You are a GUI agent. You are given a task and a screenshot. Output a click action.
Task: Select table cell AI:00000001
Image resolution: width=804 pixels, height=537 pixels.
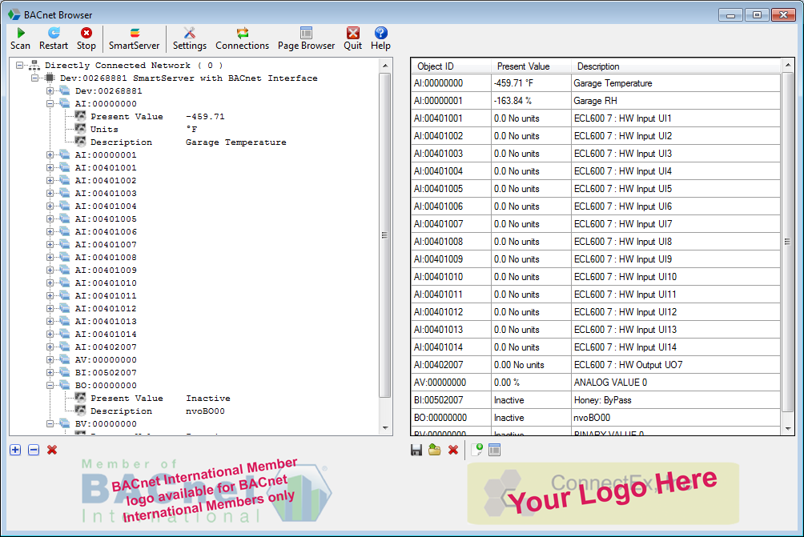point(451,101)
